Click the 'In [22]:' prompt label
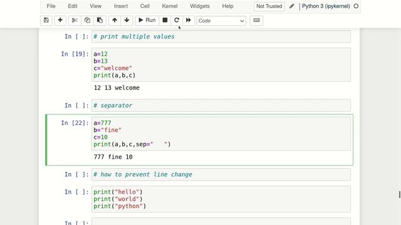Image resolution: width=401 pixels, height=225 pixels. (75, 123)
